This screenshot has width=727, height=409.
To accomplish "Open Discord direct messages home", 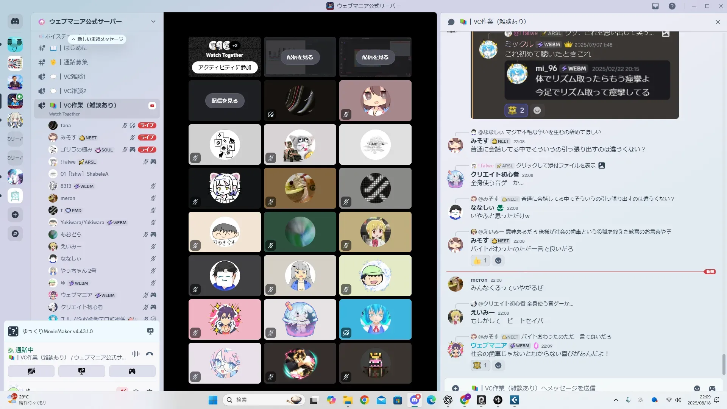I will coord(15,22).
